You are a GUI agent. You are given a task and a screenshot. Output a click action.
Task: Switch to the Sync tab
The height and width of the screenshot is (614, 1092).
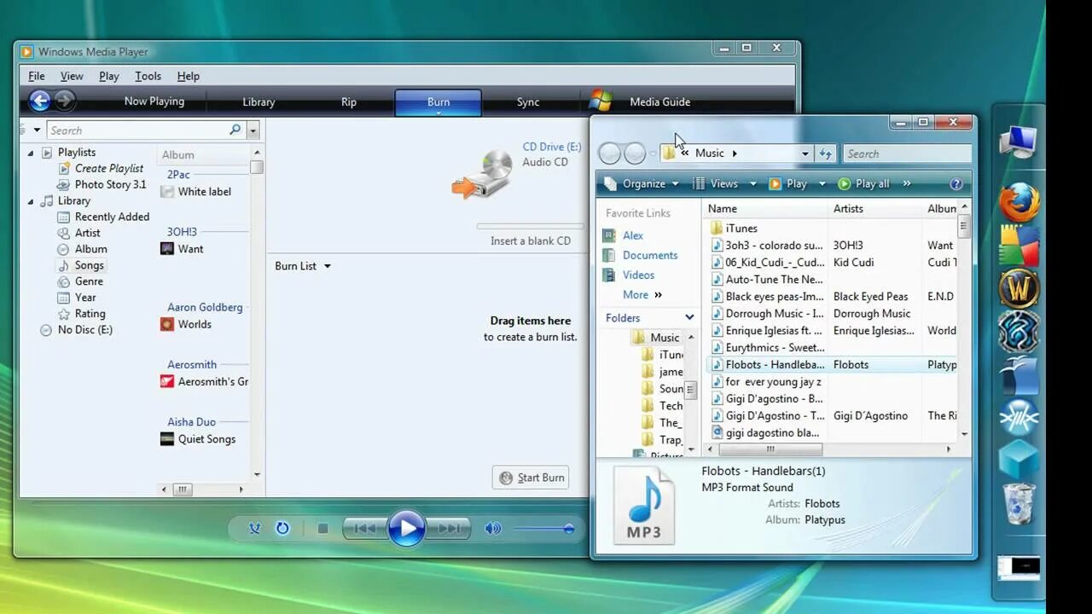pyautogui.click(x=528, y=101)
